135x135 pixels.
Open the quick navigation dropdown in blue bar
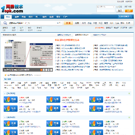[124, 16]
